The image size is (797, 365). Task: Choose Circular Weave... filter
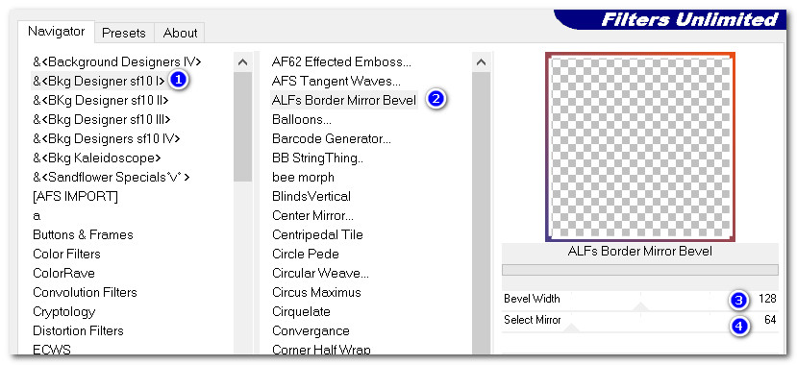coord(320,274)
